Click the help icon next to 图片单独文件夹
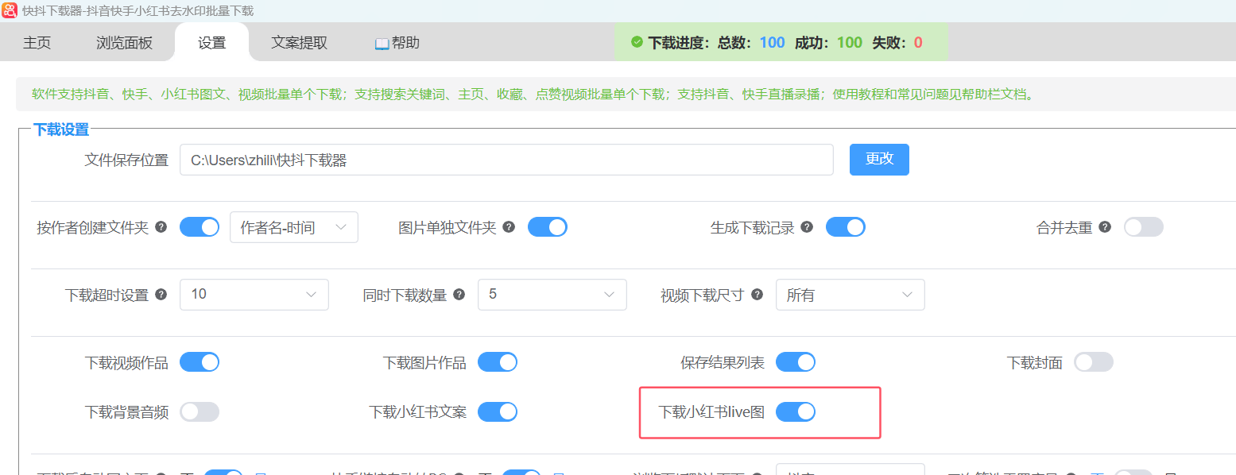The image size is (1236, 475). (510, 227)
